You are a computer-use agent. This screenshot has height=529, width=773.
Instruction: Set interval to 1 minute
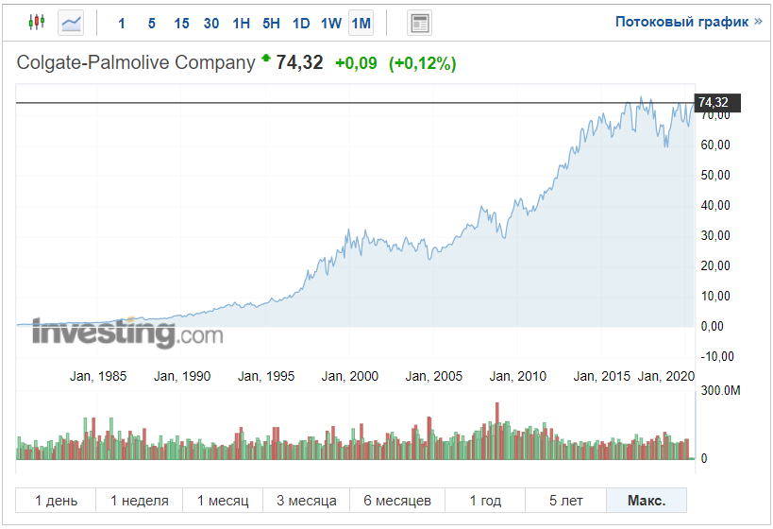click(122, 23)
